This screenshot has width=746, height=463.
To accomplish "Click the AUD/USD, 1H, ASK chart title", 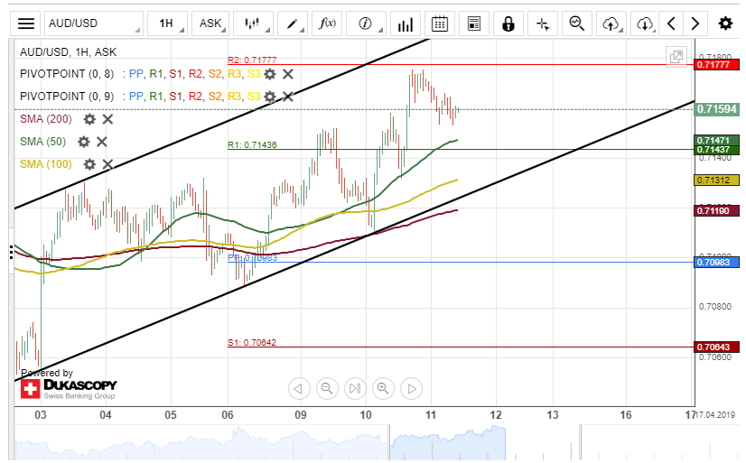I will click(68, 51).
